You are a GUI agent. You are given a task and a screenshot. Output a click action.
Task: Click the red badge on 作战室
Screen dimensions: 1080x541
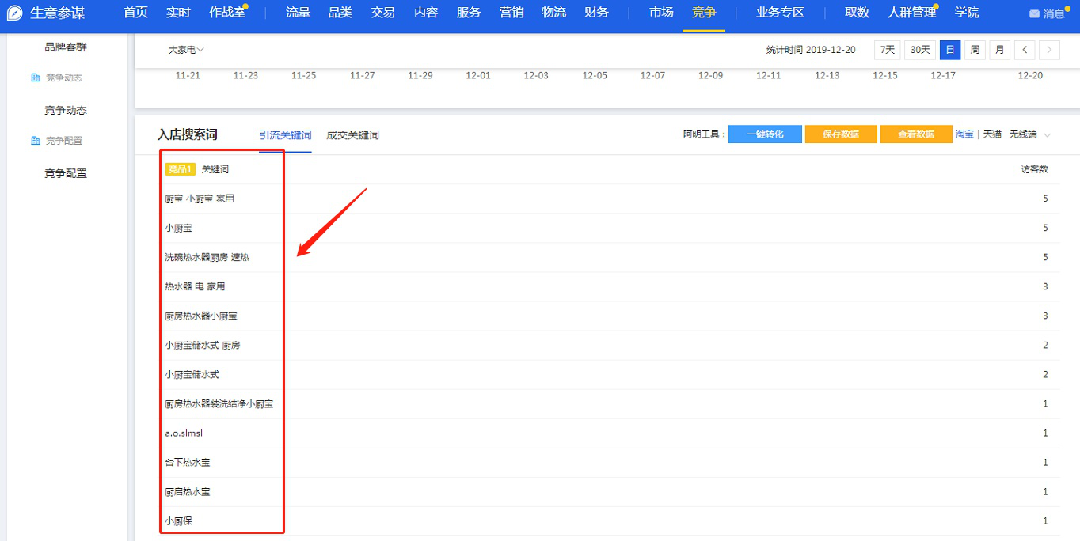click(x=244, y=6)
